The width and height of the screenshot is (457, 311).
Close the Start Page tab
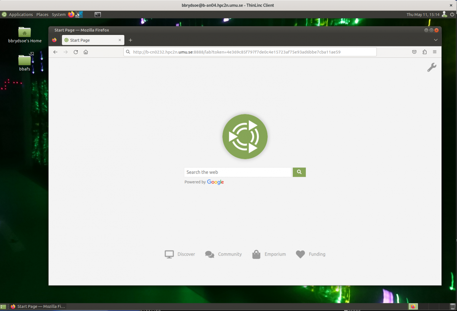pyautogui.click(x=120, y=40)
